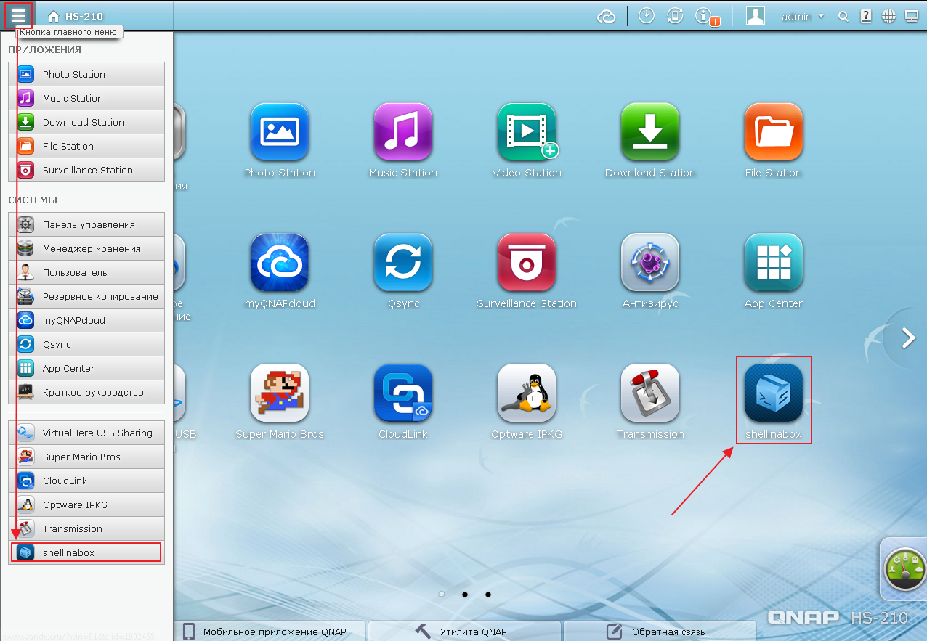Viewport: 927px width, 641px height.
Task: Open the CloudLink desktop icon
Action: click(403, 393)
